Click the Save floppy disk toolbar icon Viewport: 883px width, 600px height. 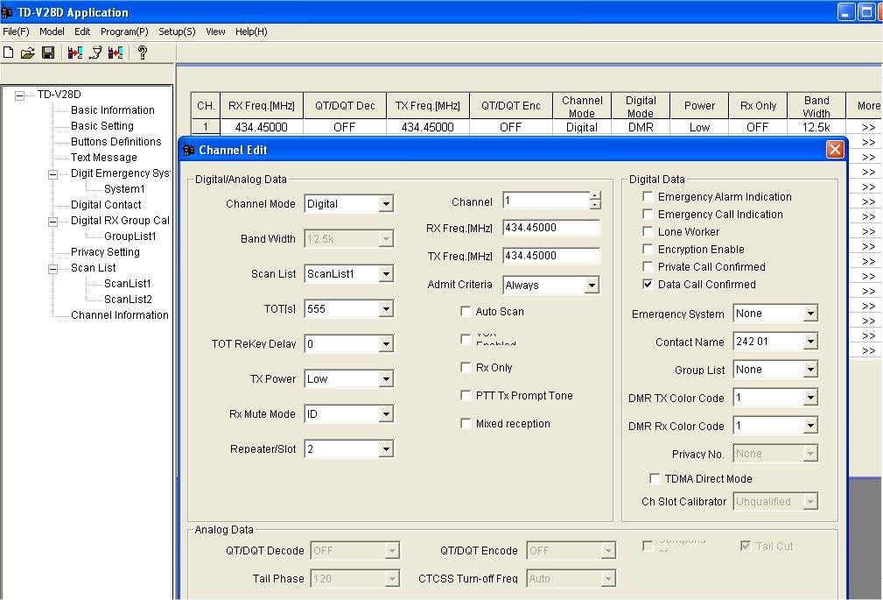point(48,53)
